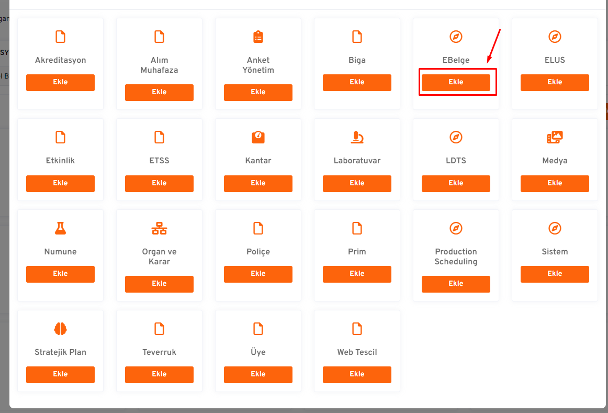This screenshot has width=608, height=413.
Task: Click the flask icon on Numune card
Action: click(x=60, y=228)
